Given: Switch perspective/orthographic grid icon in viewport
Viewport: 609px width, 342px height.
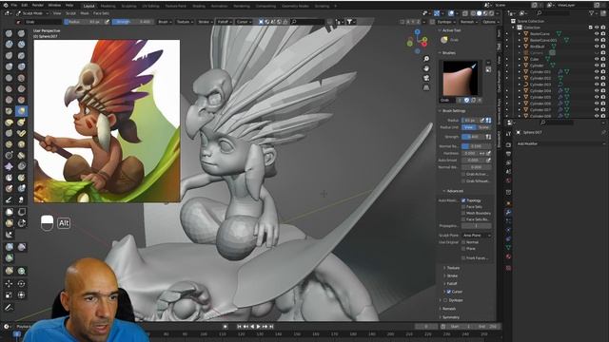Looking at the screenshot, I should click(x=426, y=87).
